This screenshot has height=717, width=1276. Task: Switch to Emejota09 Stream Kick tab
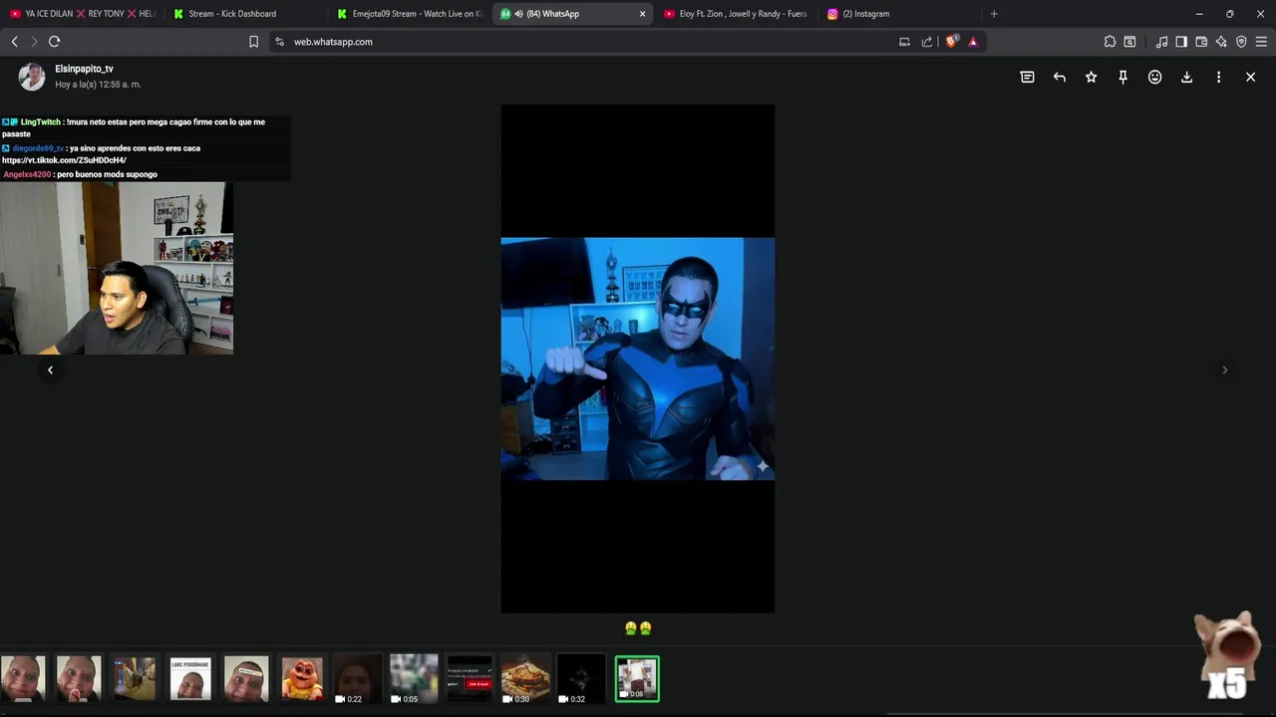[409, 14]
